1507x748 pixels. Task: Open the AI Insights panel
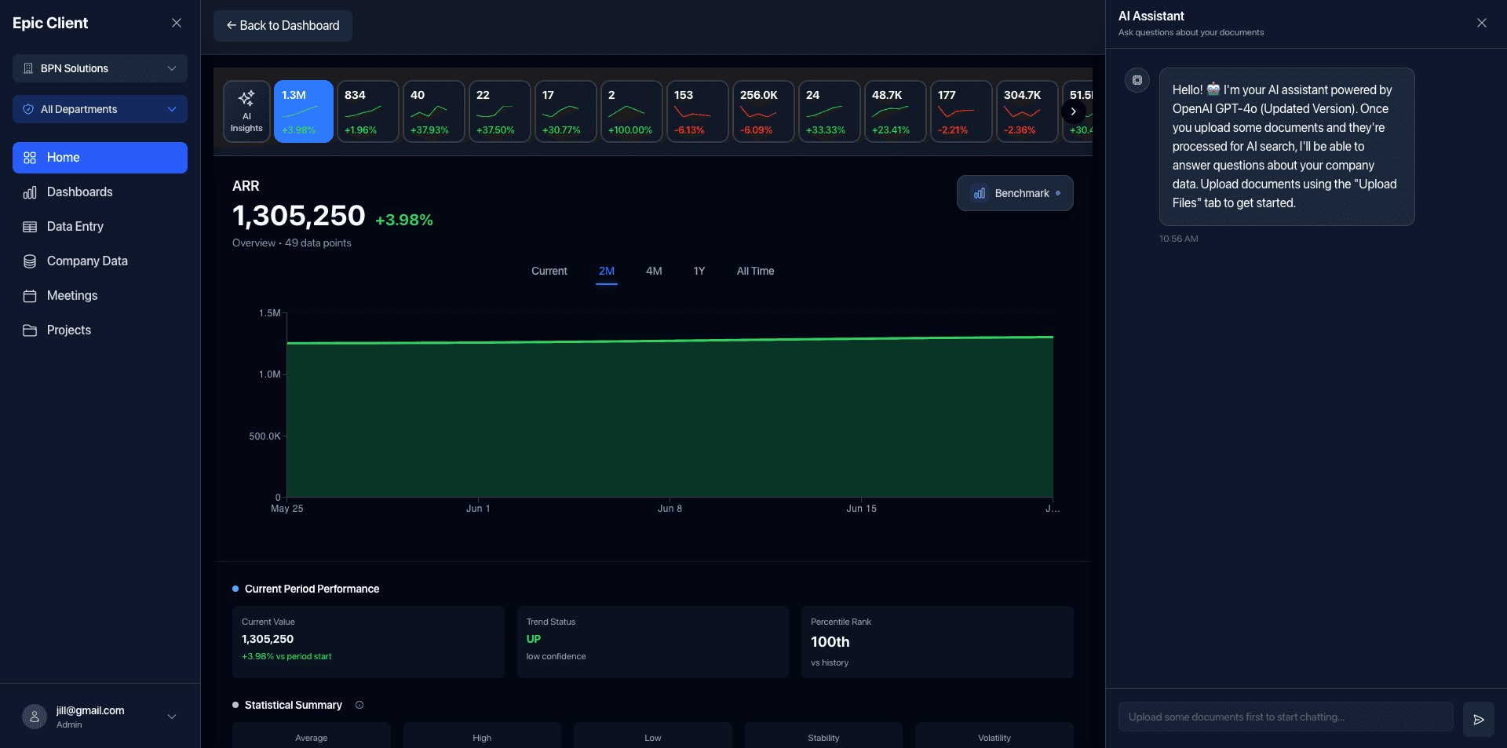click(x=246, y=111)
